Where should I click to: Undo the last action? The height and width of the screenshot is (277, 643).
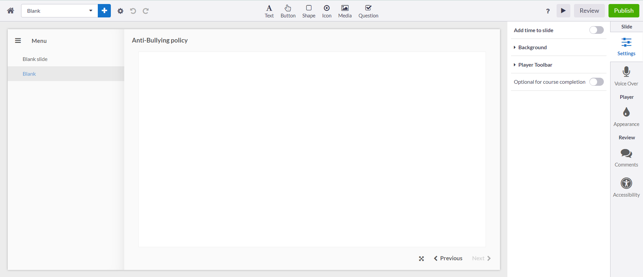(133, 11)
